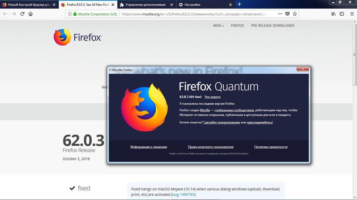This screenshot has width=357, height=200.
Task: Click 'присоединяйтесь!' link
Action: click(x=260, y=122)
